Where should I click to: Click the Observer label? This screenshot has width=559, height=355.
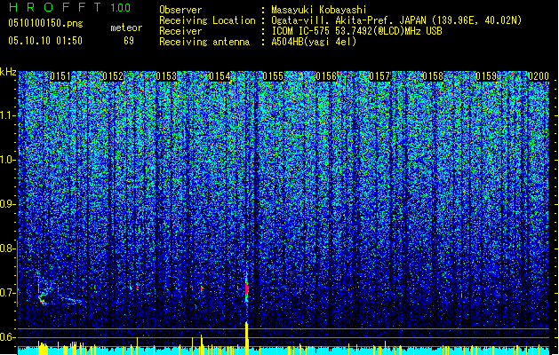pyautogui.click(x=180, y=10)
